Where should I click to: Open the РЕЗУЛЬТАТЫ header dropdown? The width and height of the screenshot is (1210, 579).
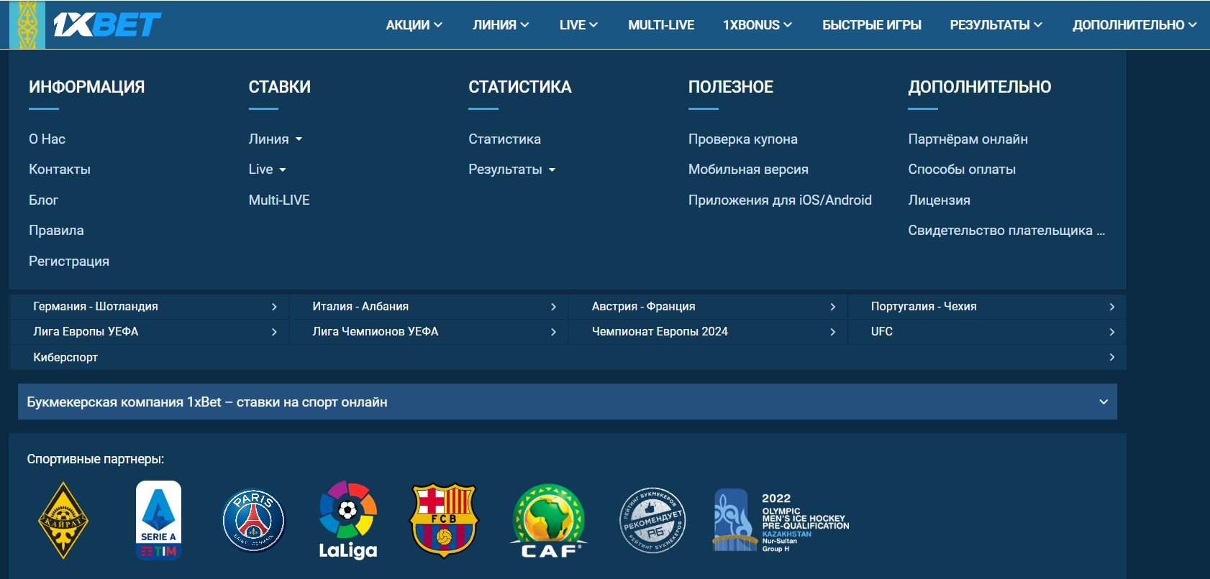click(996, 25)
